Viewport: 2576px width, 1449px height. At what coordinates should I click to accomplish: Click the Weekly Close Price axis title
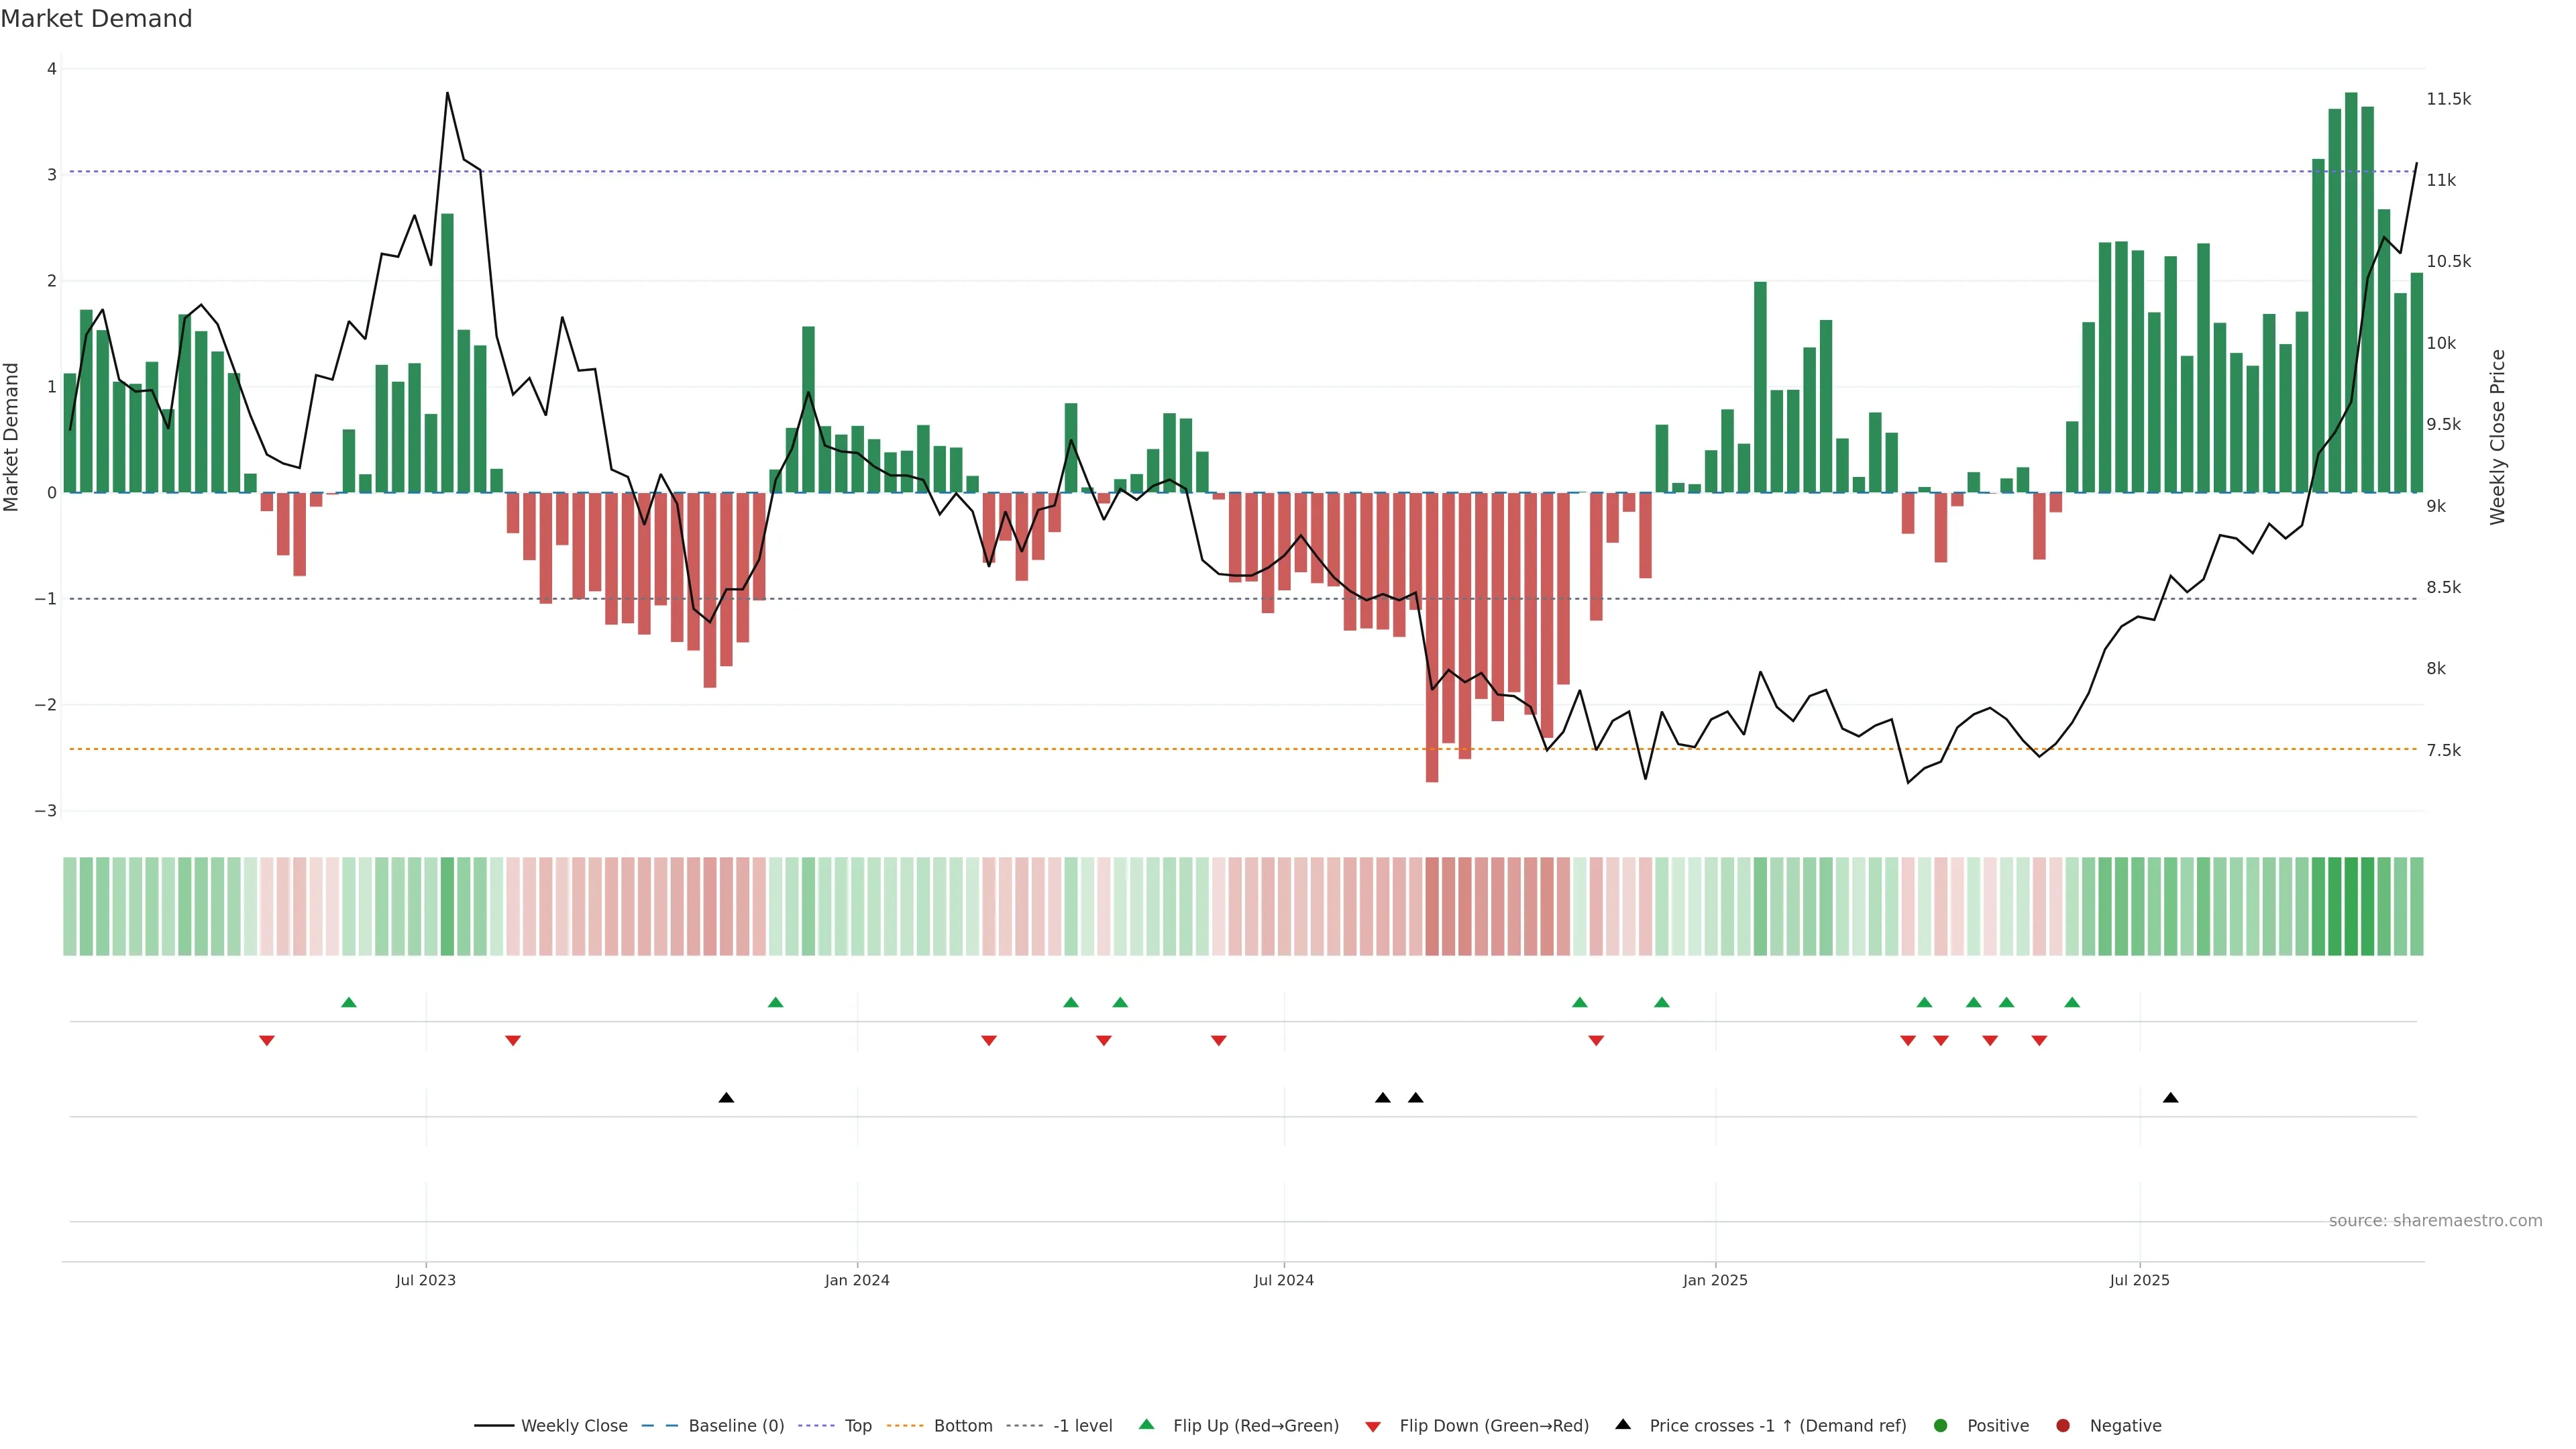click(2497, 437)
